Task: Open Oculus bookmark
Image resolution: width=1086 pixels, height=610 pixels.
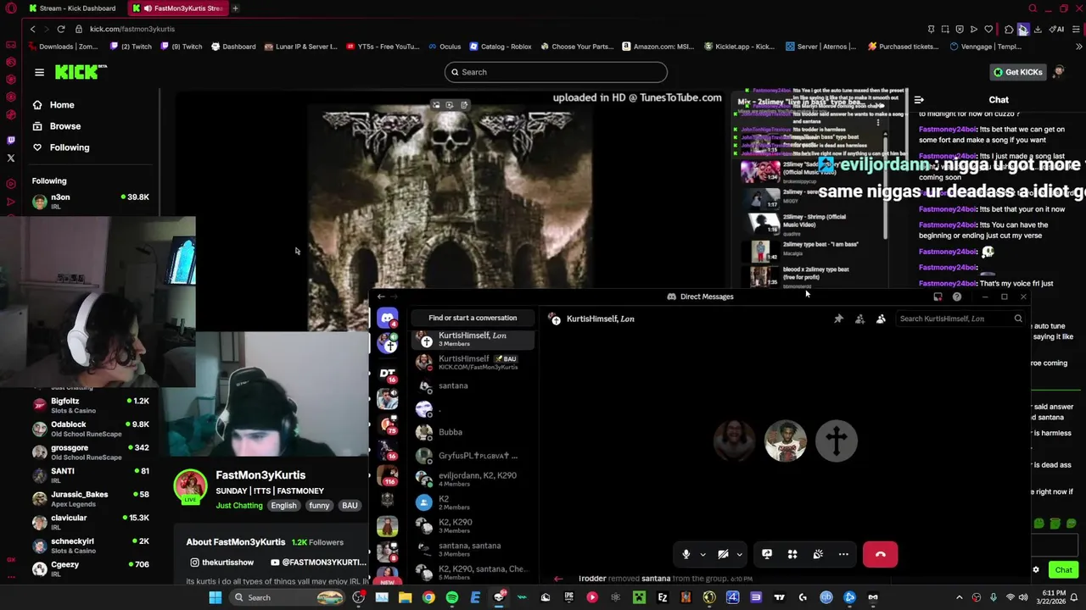Action: click(445, 47)
